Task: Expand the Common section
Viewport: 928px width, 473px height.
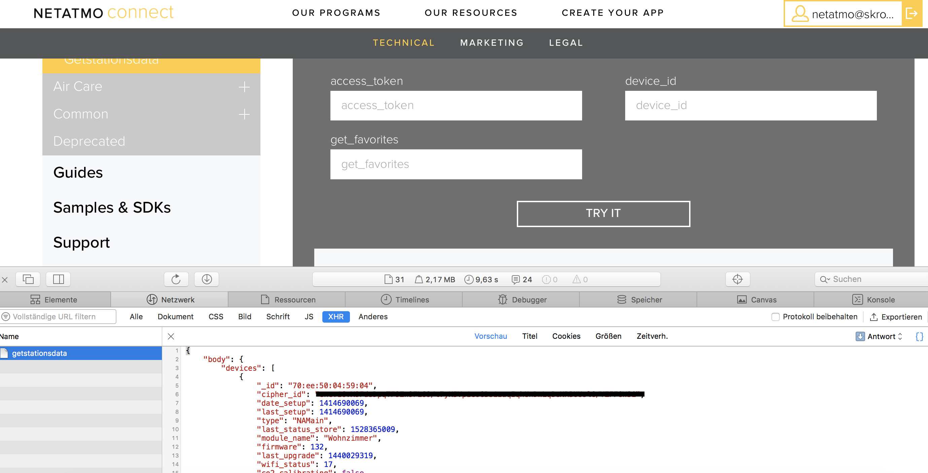Action: [x=244, y=114]
